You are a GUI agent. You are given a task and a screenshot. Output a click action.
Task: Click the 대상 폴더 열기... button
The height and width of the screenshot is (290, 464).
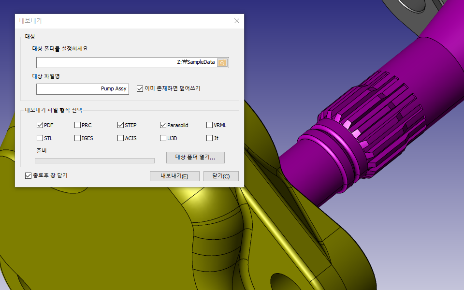(195, 158)
